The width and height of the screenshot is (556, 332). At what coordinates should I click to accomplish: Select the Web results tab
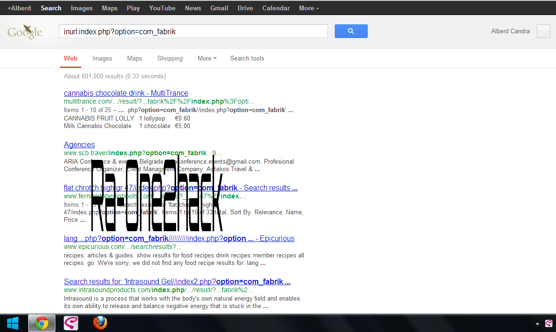70,59
